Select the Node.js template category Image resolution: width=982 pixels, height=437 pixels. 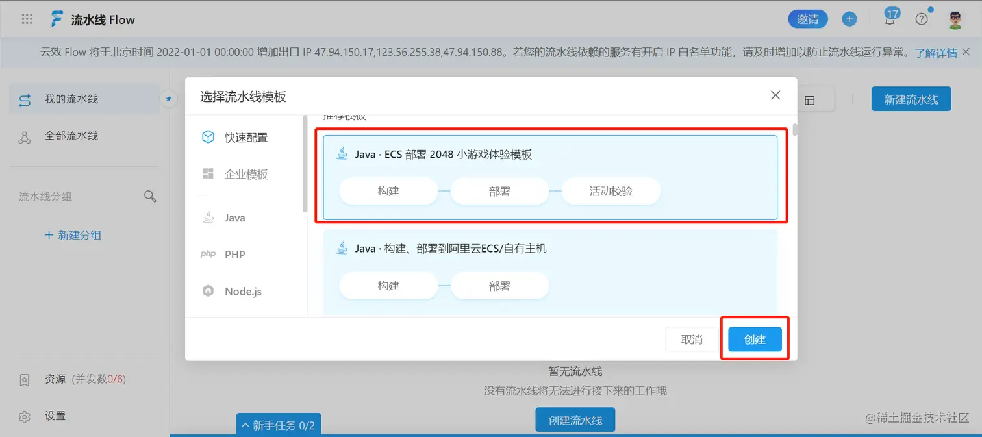click(243, 292)
